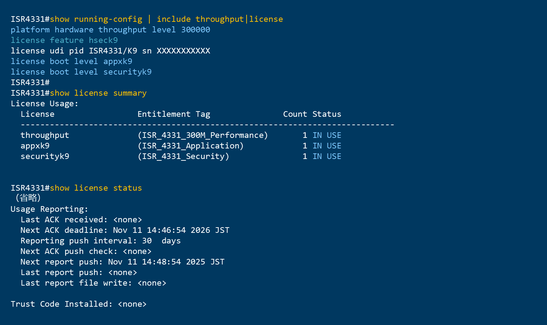Screen dimensions: 547x325
Task: Click the 'Count' column header
Action: coord(295,114)
